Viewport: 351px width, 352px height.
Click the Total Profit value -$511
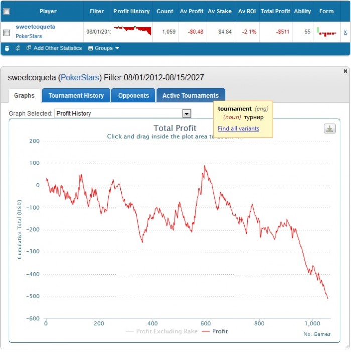pos(282,32)
